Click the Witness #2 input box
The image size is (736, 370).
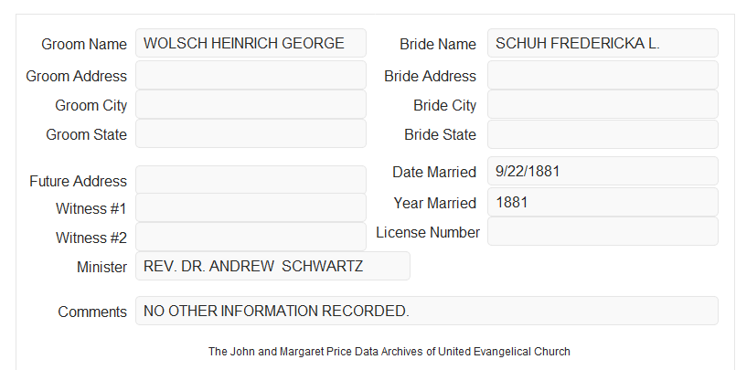(251, 237)
